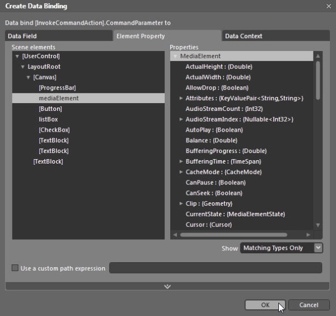Choose AllowDrop : (Boolean) property
The width and height of the screenshot is (336, 316).
tap(217, 87)
